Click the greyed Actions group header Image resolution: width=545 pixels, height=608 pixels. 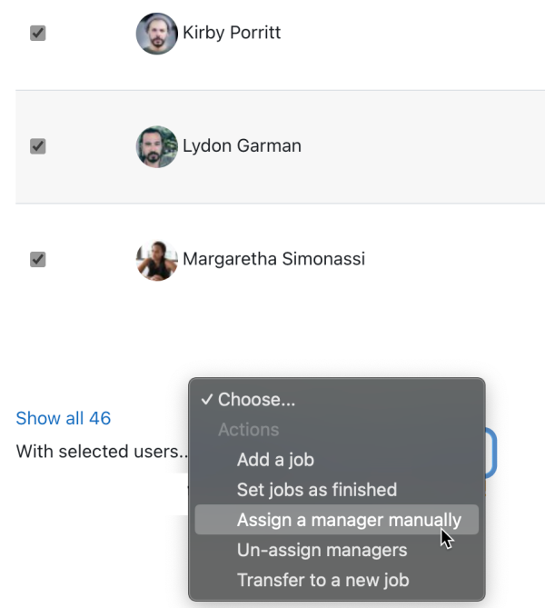pyautogui.click(x=249, y=430)
